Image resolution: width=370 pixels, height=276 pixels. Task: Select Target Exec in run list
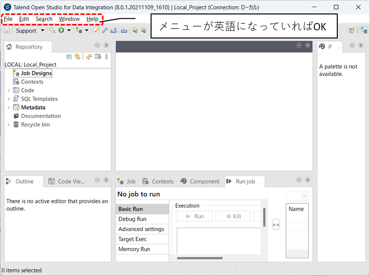pyautogui.click(x=142, y=239)
